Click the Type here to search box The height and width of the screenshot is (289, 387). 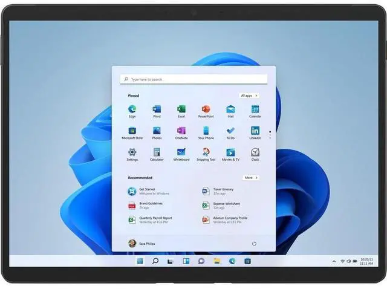click(193, 79)
